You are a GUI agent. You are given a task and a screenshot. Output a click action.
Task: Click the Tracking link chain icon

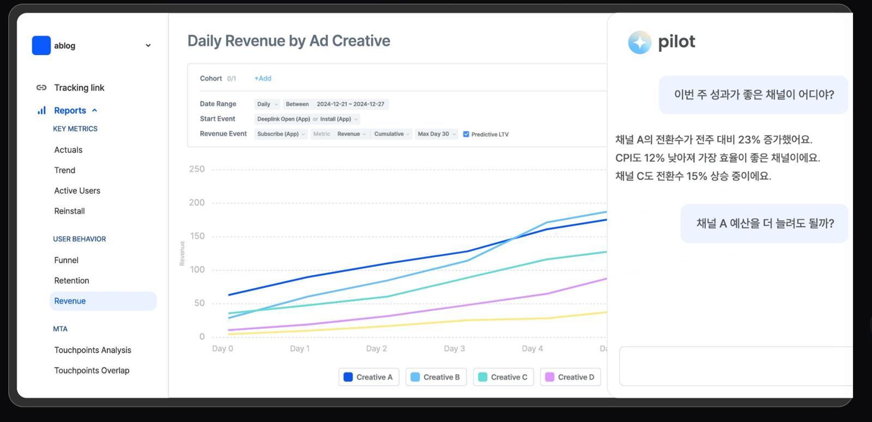tap(41, 88)
